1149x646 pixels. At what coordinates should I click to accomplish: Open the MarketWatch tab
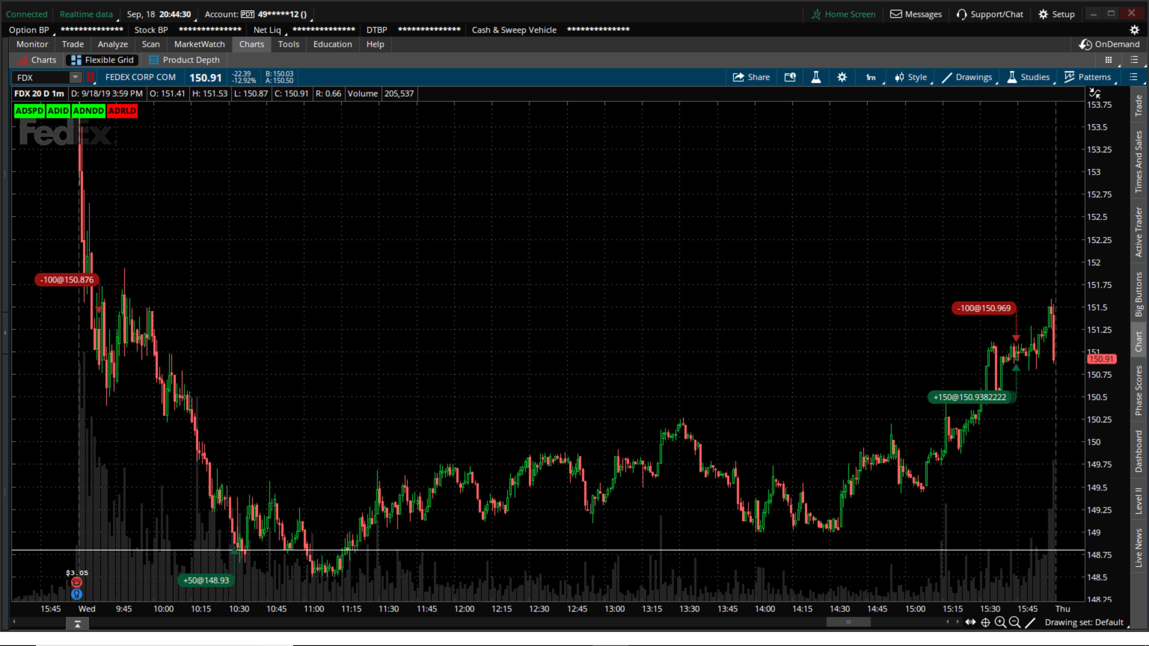coord(199,44)
